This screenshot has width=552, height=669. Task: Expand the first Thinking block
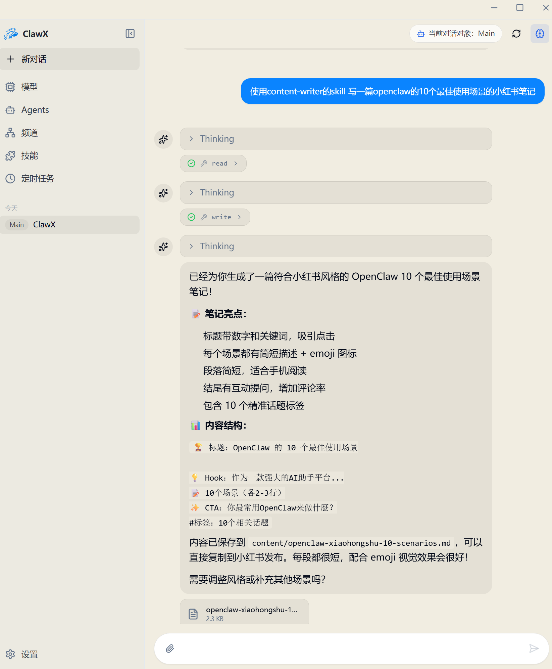click(336, 139)
